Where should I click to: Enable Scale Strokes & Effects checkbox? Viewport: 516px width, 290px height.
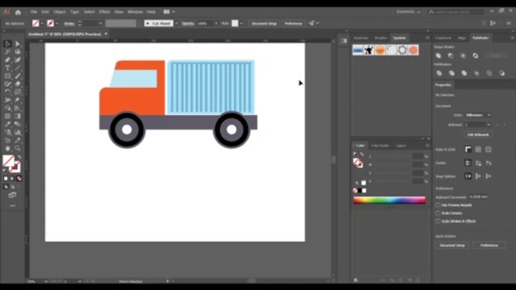click(438, 221)
